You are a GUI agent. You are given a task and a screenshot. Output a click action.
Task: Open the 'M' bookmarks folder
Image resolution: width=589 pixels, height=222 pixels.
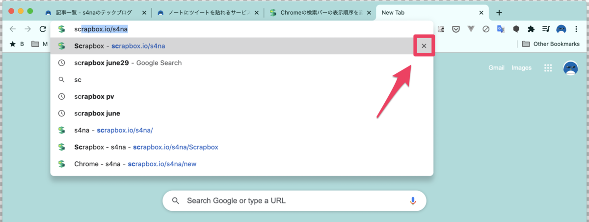coord(40,44)
